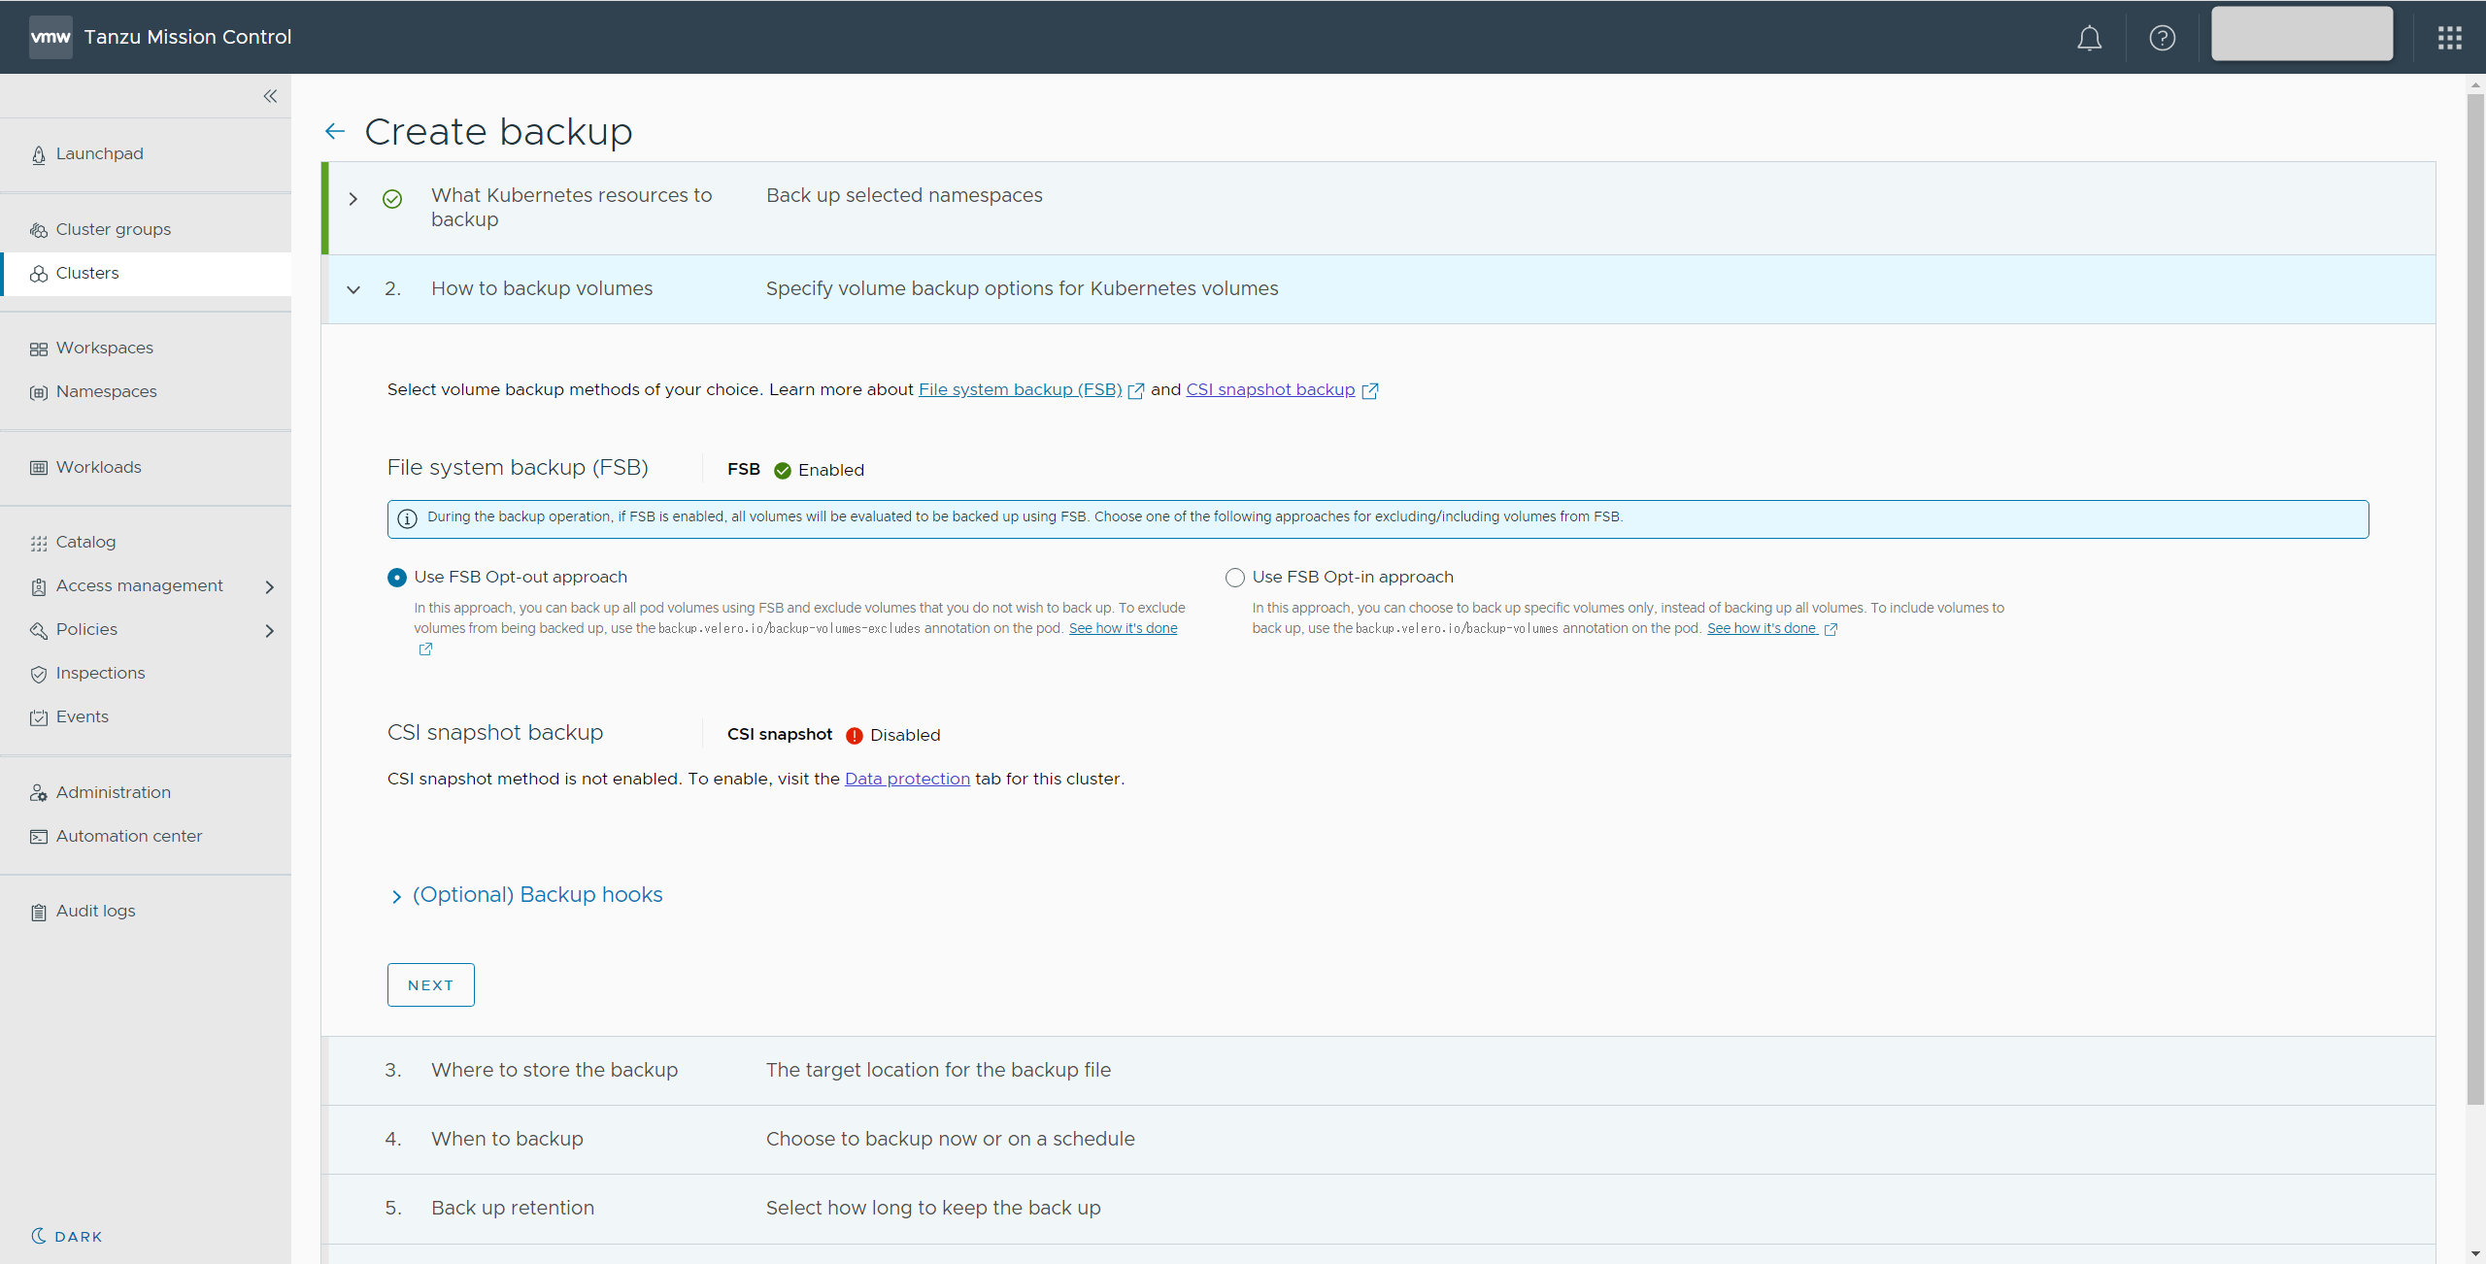The width and height of the screenshot is (2486, 1264).
Task: Click the notifications bell icon
Action: 2089,38
